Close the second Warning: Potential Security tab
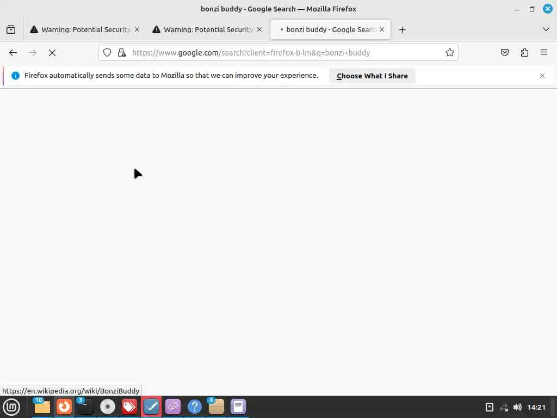 point(259,29)
